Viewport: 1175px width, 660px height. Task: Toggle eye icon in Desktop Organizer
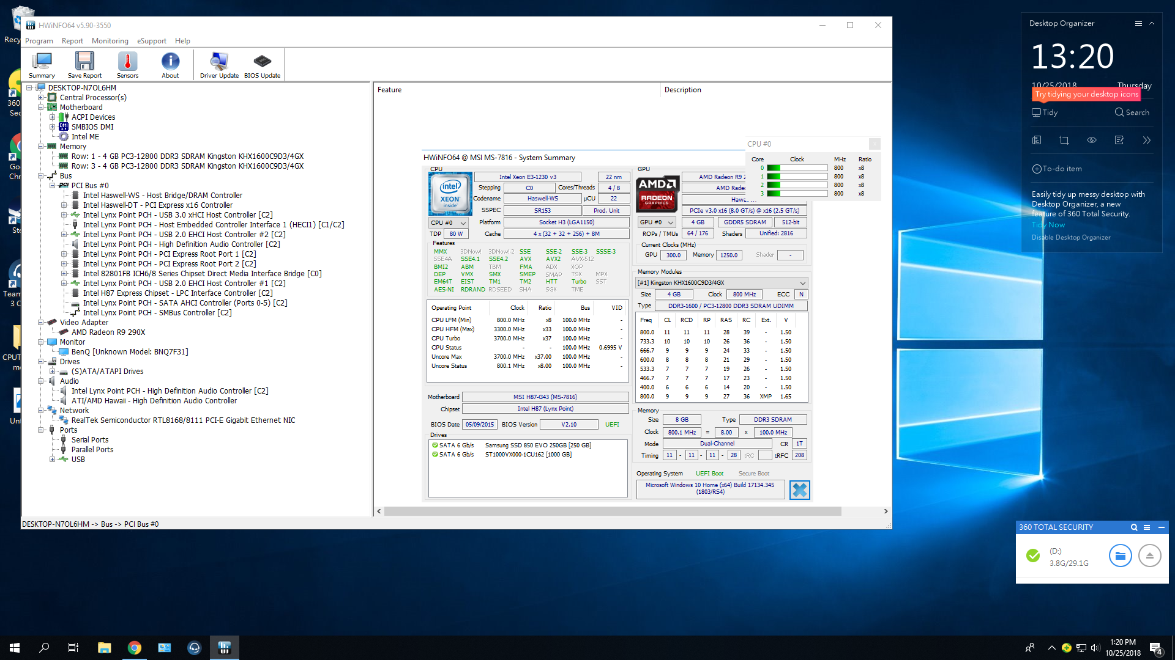[x=1091, y=140]
